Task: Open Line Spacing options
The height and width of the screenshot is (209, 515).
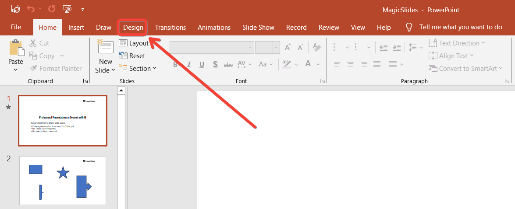Action: point(416,47)
